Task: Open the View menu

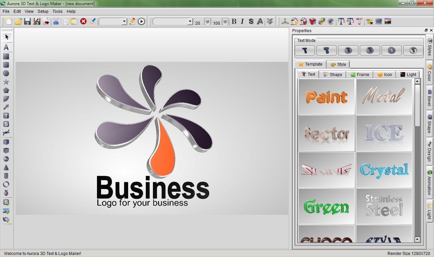Action: [29, 11]
